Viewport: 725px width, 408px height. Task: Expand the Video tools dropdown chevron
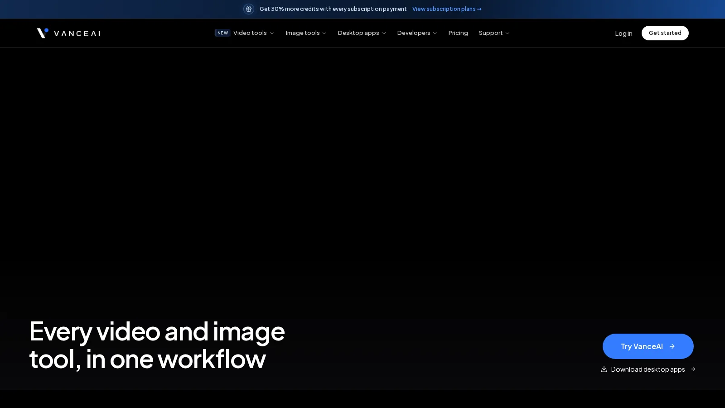(x=272, y=33)
